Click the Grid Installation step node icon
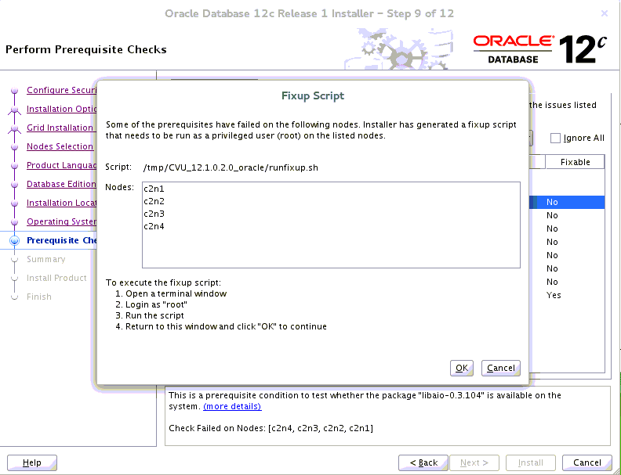Image resolution: width=621 pixels, height=475 pixels. click(15, 128)
